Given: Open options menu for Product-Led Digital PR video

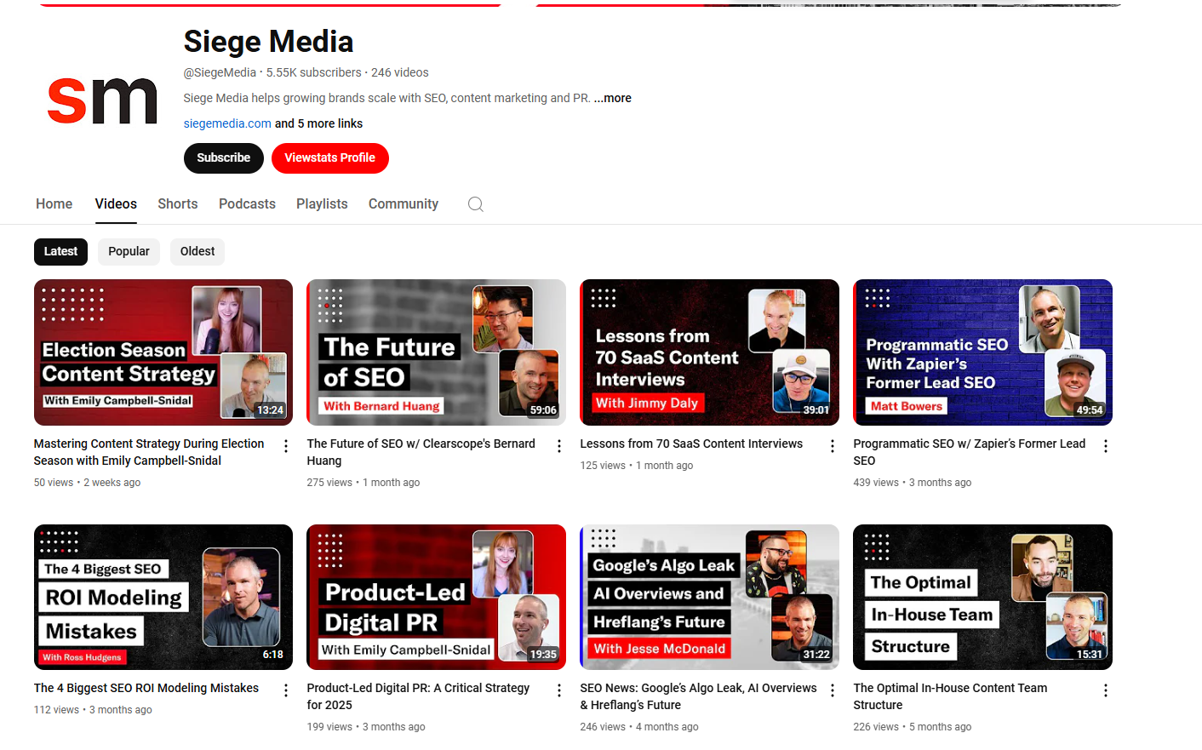Looking at the screenshot, I should (x=559, y=690).
